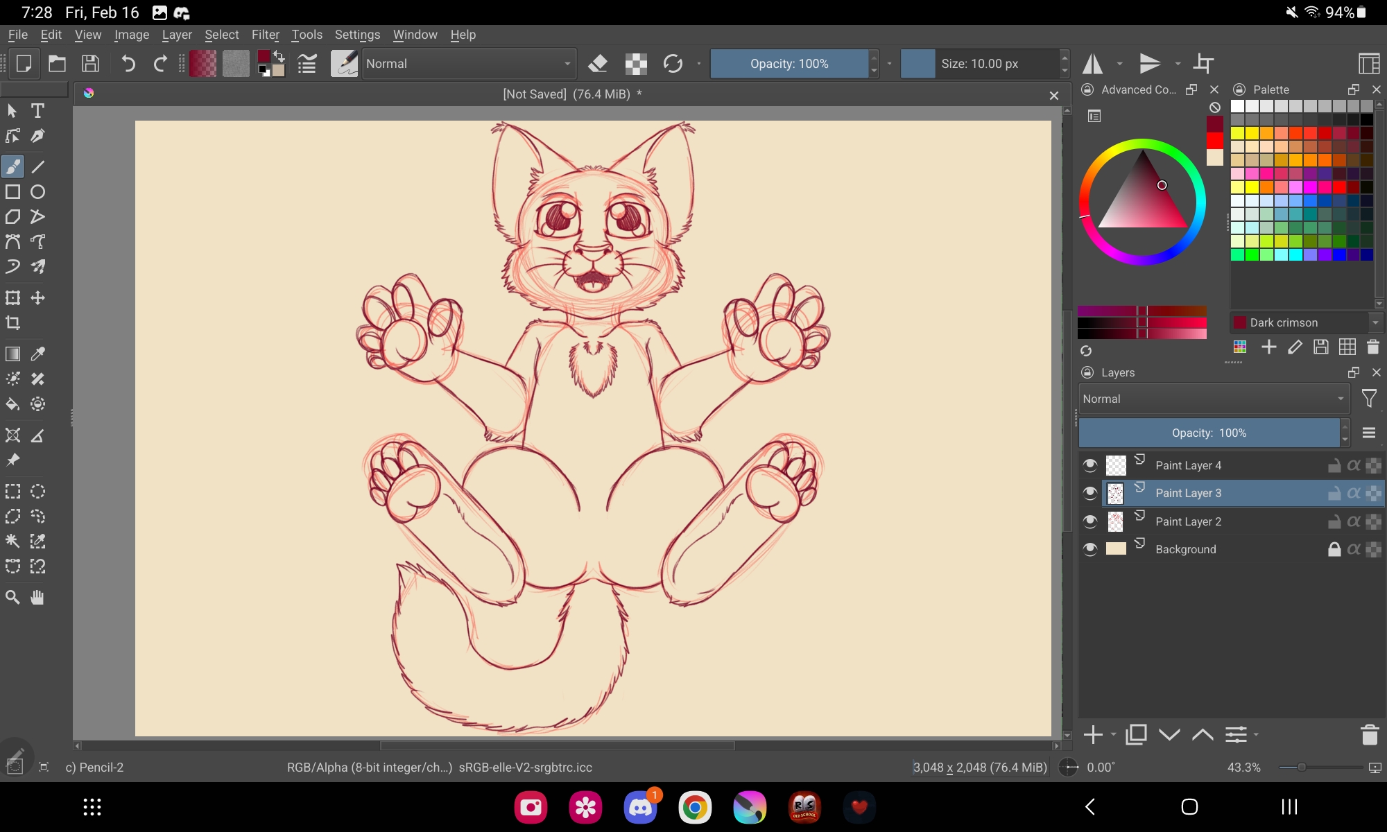Image resolution: width=1387 pixels, height=832 pixels.
Task: Click the horizontal mirror tool icon
Action: (x=1093, y=64)
